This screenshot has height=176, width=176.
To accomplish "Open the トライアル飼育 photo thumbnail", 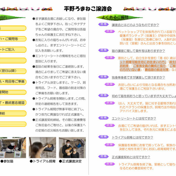I will click(42, 148).
